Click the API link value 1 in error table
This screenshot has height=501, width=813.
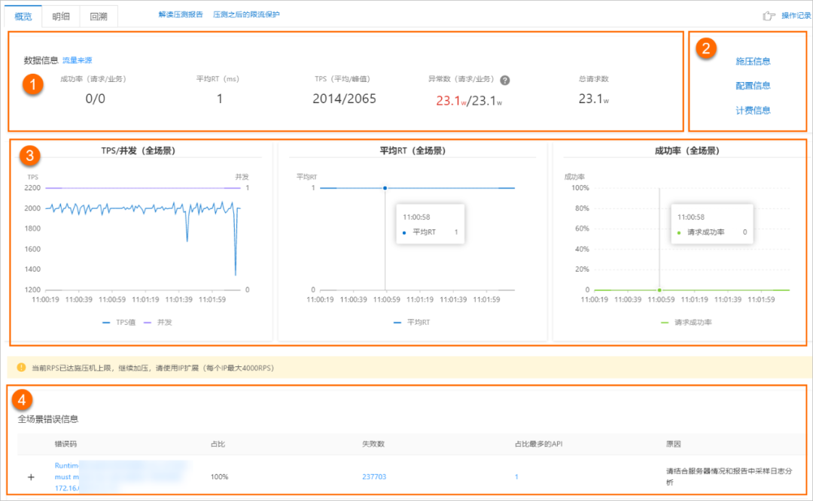click(x=516, y=477)
